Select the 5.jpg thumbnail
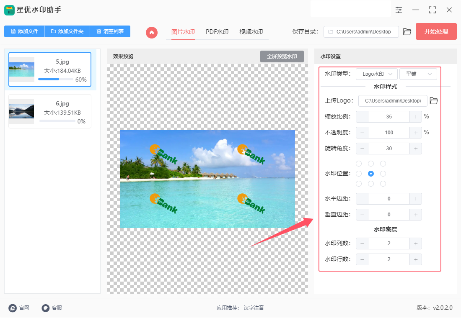 (x=22, y=69)
